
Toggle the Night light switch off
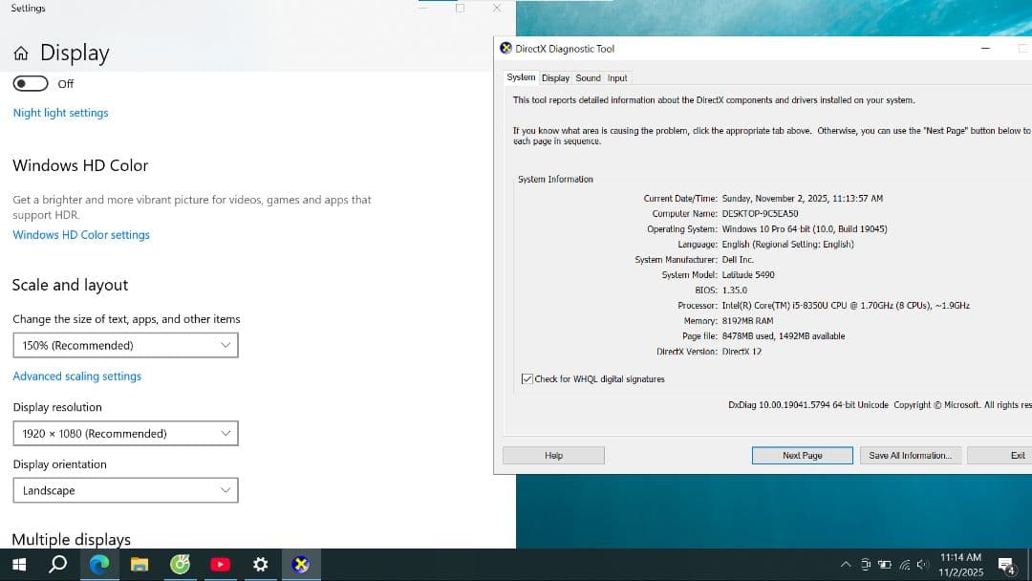tap(30, 83)
